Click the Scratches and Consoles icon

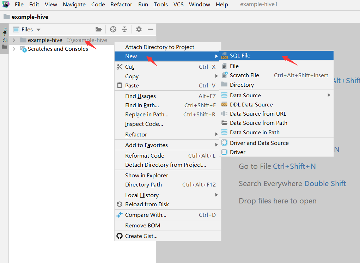23,49
